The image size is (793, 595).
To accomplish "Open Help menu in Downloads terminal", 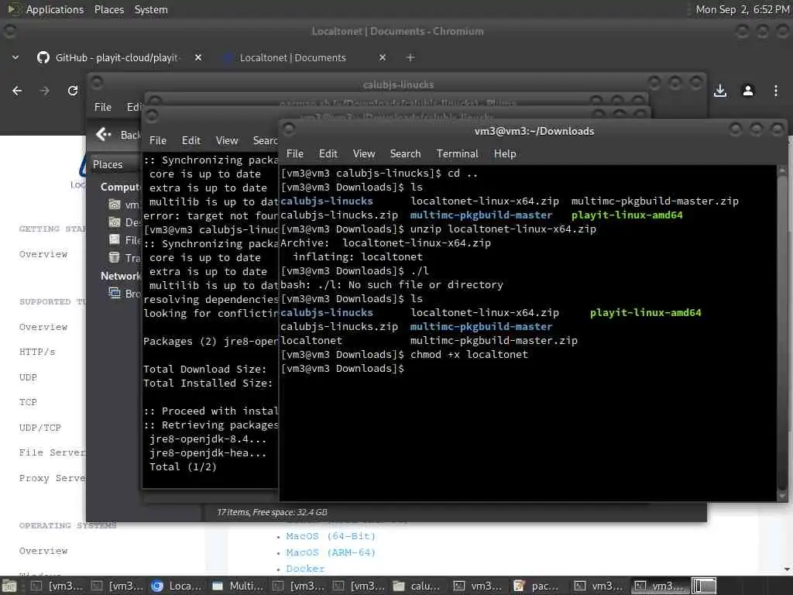I will coord(505,153).
